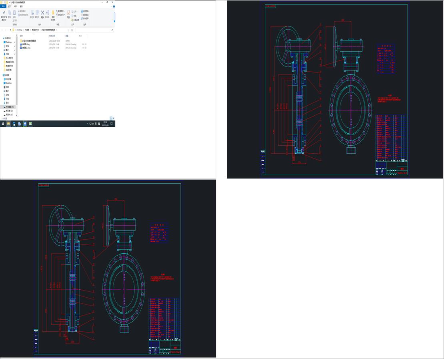Viewport: 444px width, 359px height.
Task: Open This PC in the navigation pane
Action: pyautogui.click(x=6, y=75)
